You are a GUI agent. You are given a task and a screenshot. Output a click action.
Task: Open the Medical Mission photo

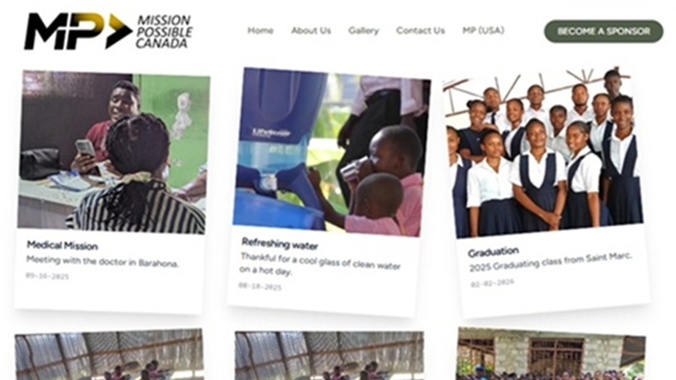pyautogui.click(x=113, y=152)
